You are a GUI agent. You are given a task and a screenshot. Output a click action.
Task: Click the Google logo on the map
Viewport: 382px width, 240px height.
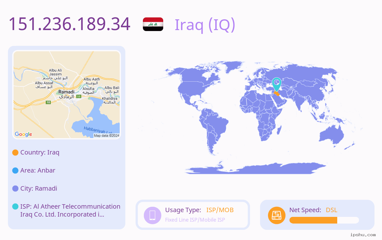(23, 134)
